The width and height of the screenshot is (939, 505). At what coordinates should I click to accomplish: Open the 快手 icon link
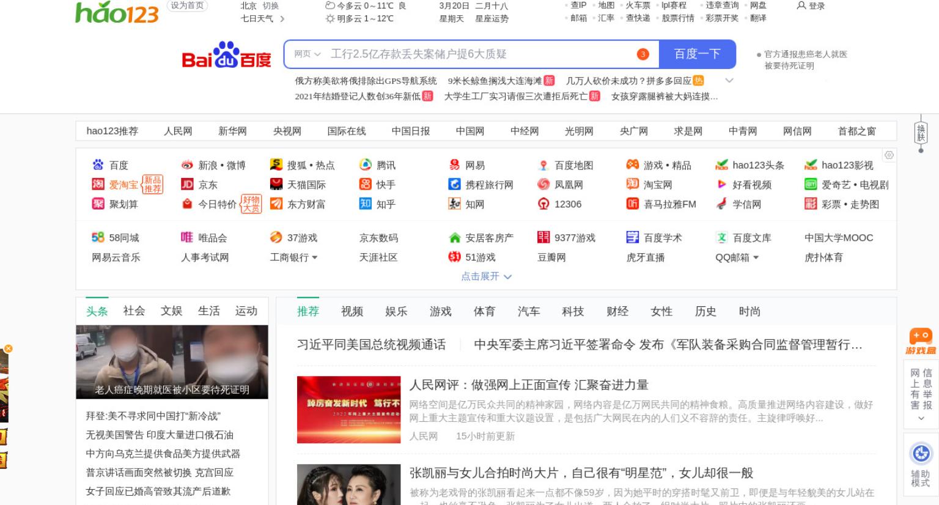click(x=366, y=185)
